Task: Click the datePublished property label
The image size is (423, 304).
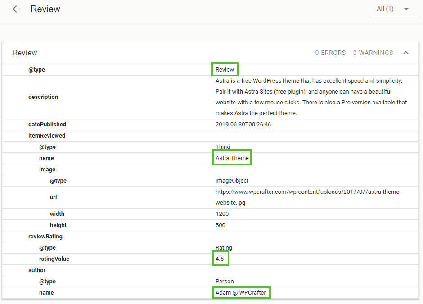Action: click(x=47, y=125)
